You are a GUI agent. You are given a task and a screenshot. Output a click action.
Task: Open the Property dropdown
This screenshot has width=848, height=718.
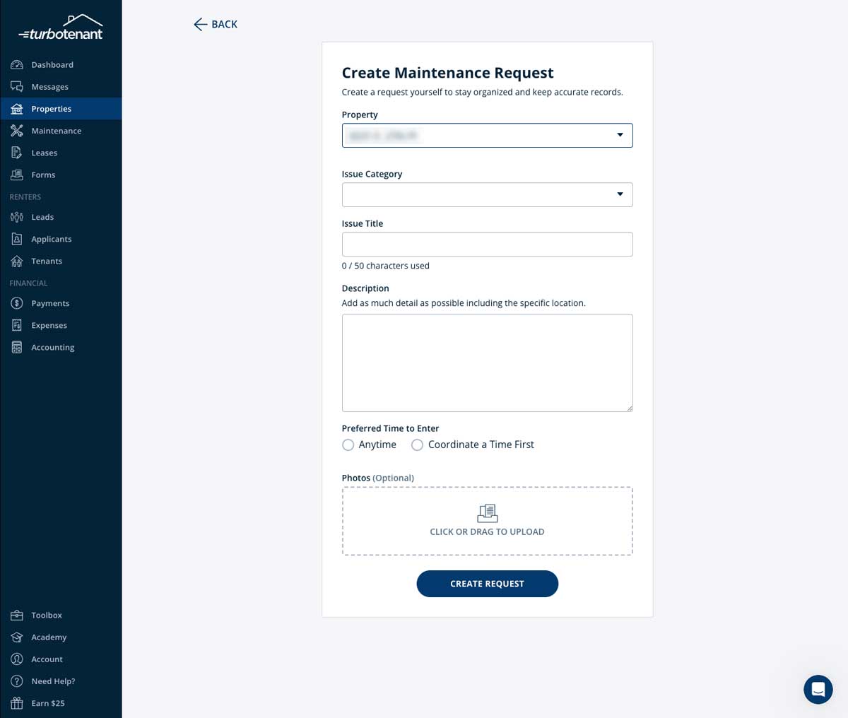(x=487, y=135)
